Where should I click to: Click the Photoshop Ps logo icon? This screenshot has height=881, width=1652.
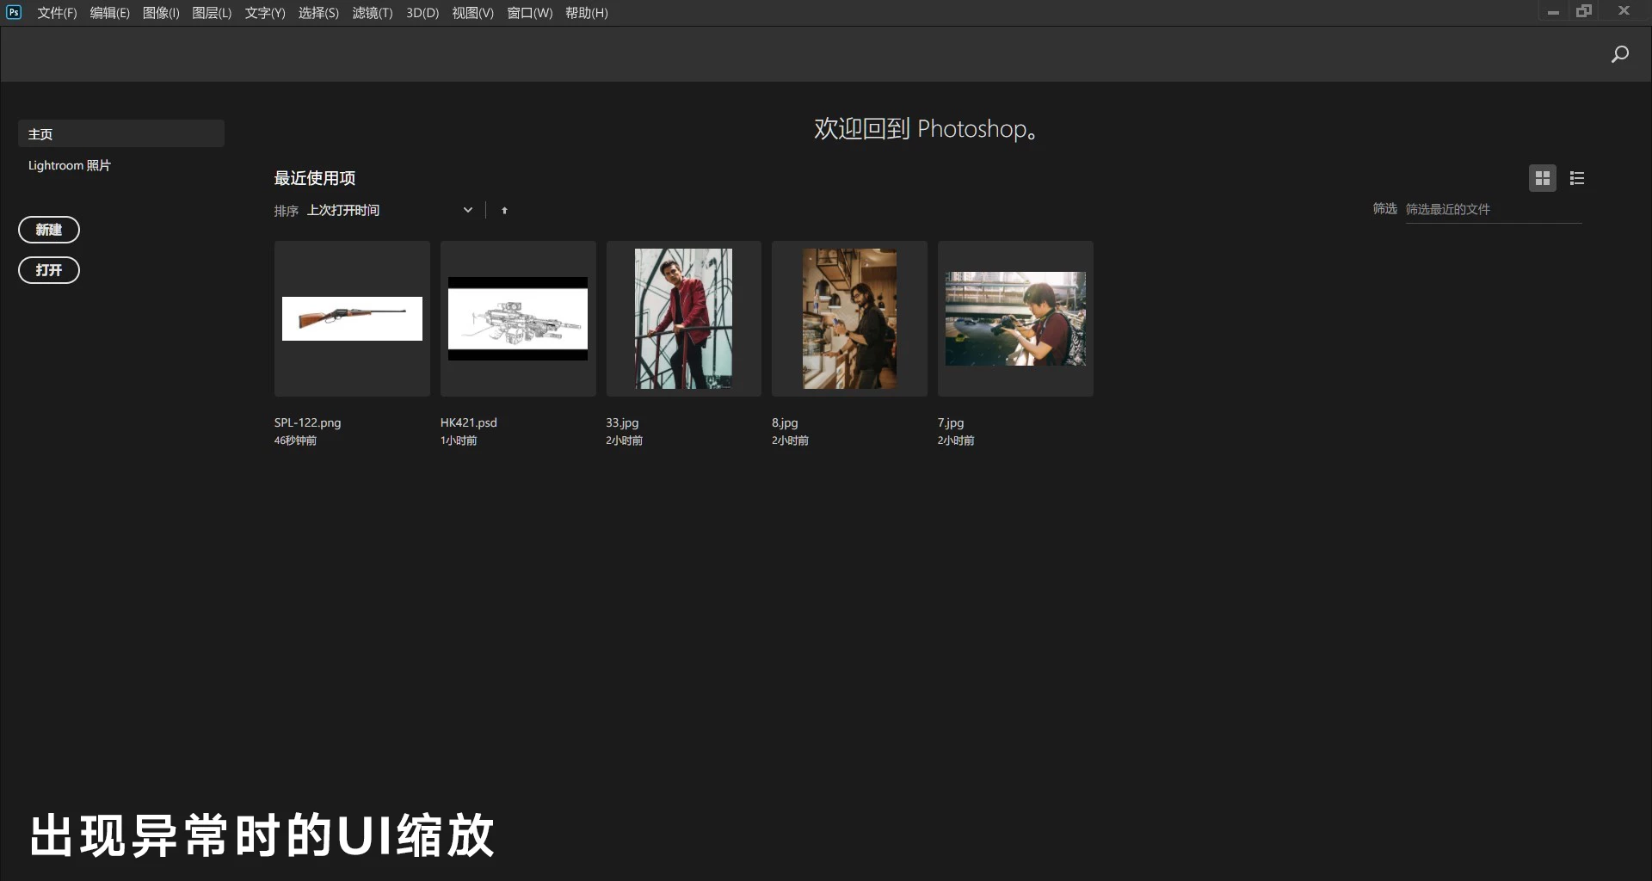tap(14, 12)
